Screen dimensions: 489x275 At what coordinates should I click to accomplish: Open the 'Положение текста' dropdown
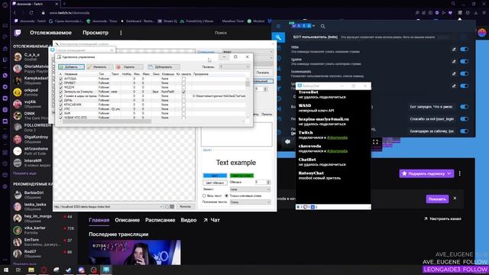tap(250, 202)
